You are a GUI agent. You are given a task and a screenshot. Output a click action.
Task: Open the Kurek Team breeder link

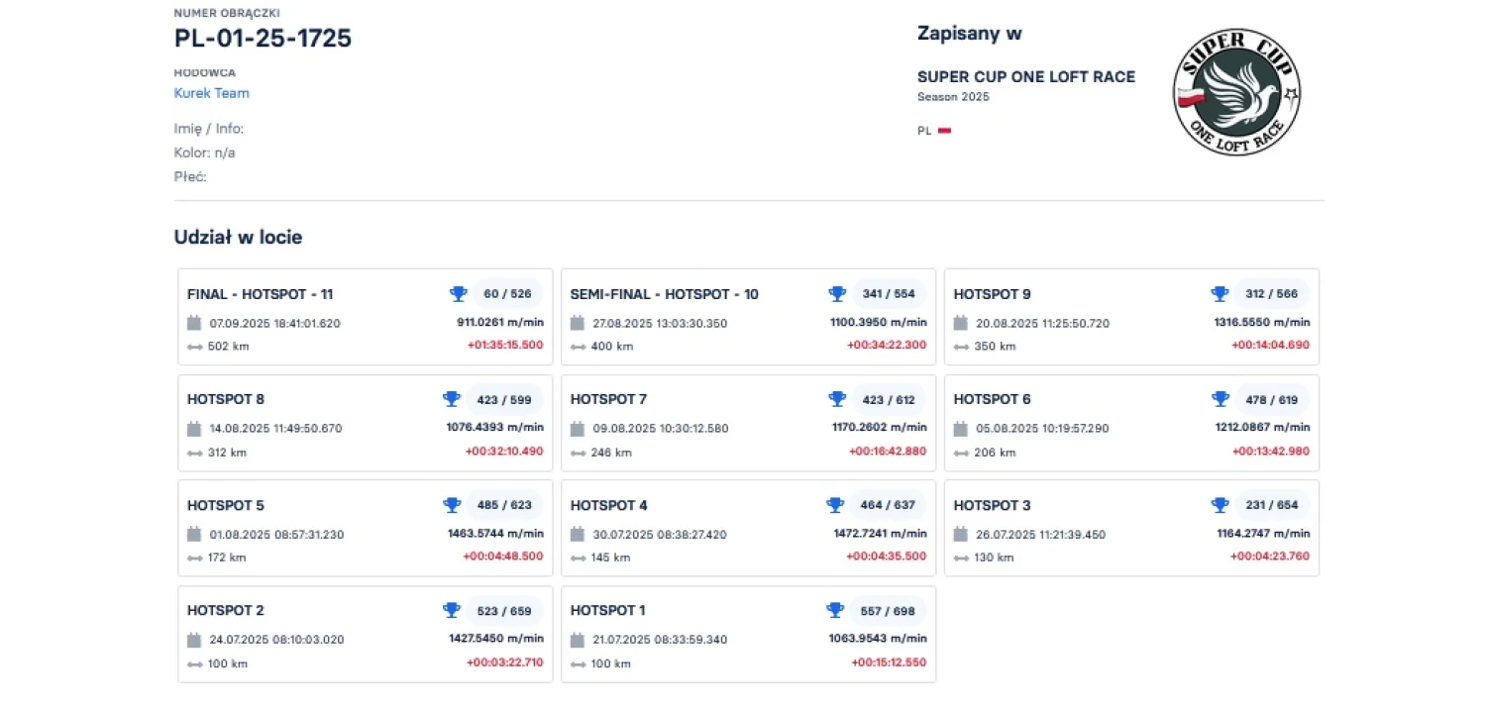point(211,93)
